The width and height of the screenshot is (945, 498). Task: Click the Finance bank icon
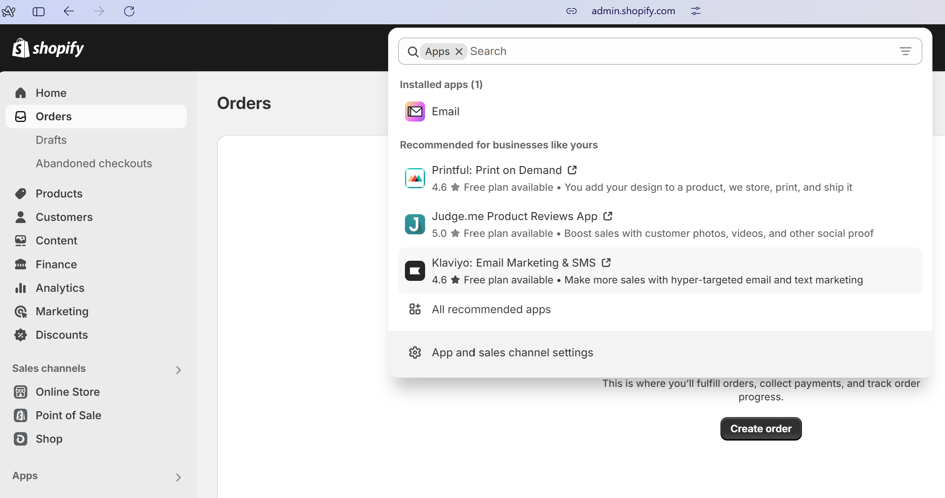pos(21,265)
